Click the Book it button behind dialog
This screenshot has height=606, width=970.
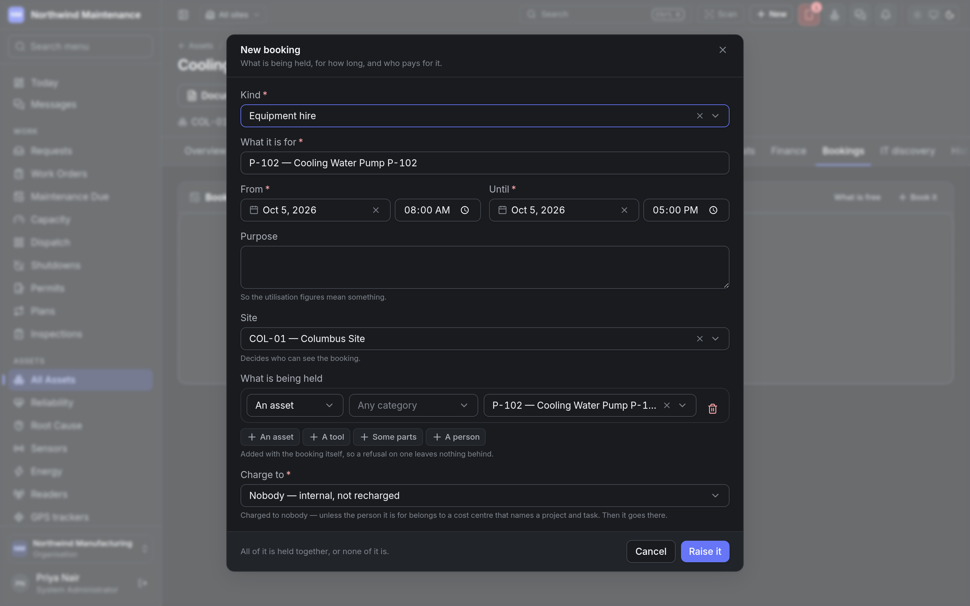918,197
